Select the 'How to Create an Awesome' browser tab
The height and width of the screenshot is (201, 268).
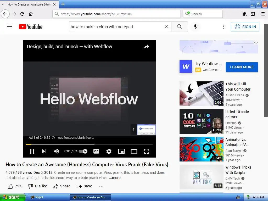pyautogui.click(x=29, y=4)
